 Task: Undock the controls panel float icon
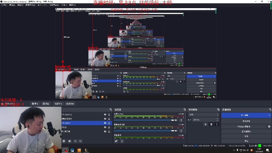click(270, 109)
